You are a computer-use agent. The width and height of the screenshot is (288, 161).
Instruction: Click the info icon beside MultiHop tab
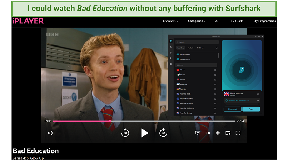point(217,48)
